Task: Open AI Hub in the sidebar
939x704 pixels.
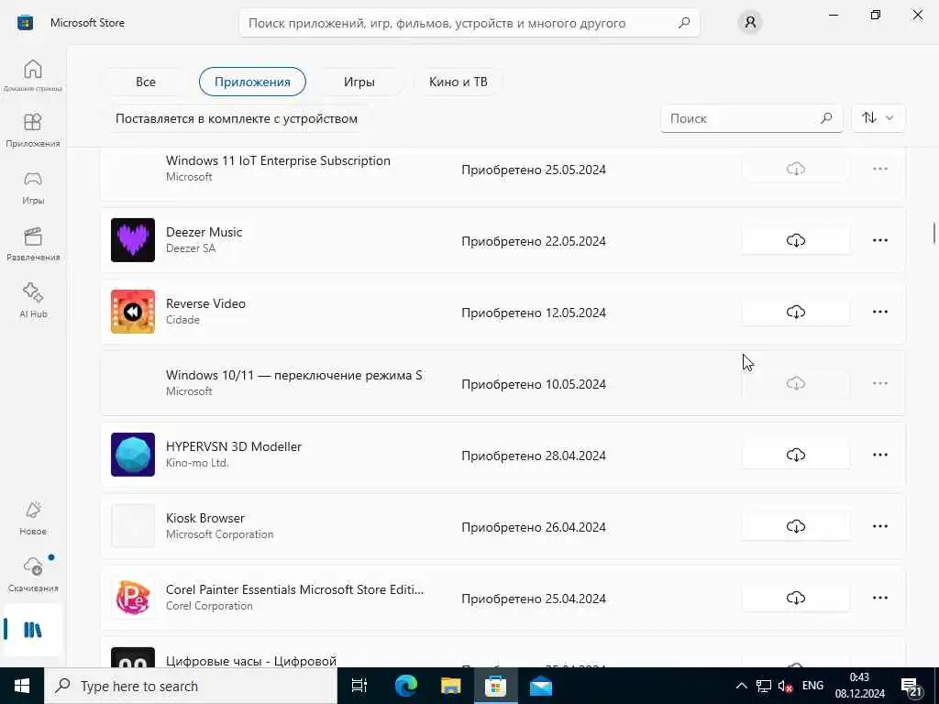Action: (x=33, y=301)
